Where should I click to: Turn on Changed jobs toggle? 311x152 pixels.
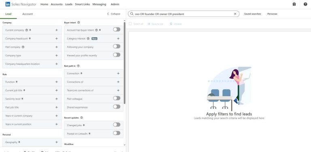[x=117, y=125]
